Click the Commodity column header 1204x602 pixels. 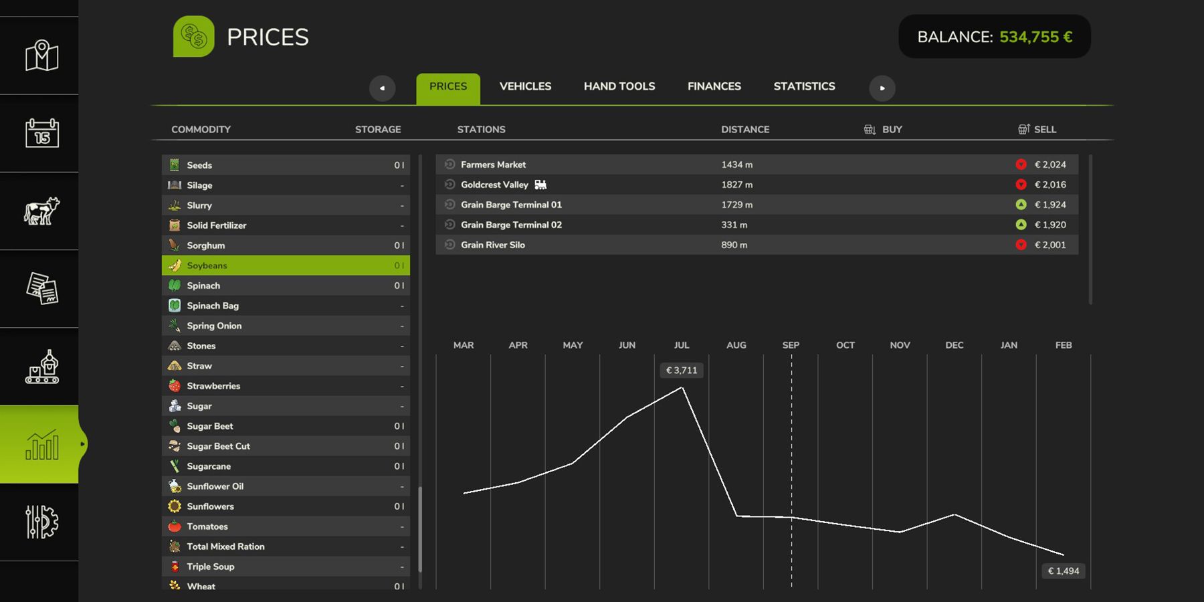[201, 129]
